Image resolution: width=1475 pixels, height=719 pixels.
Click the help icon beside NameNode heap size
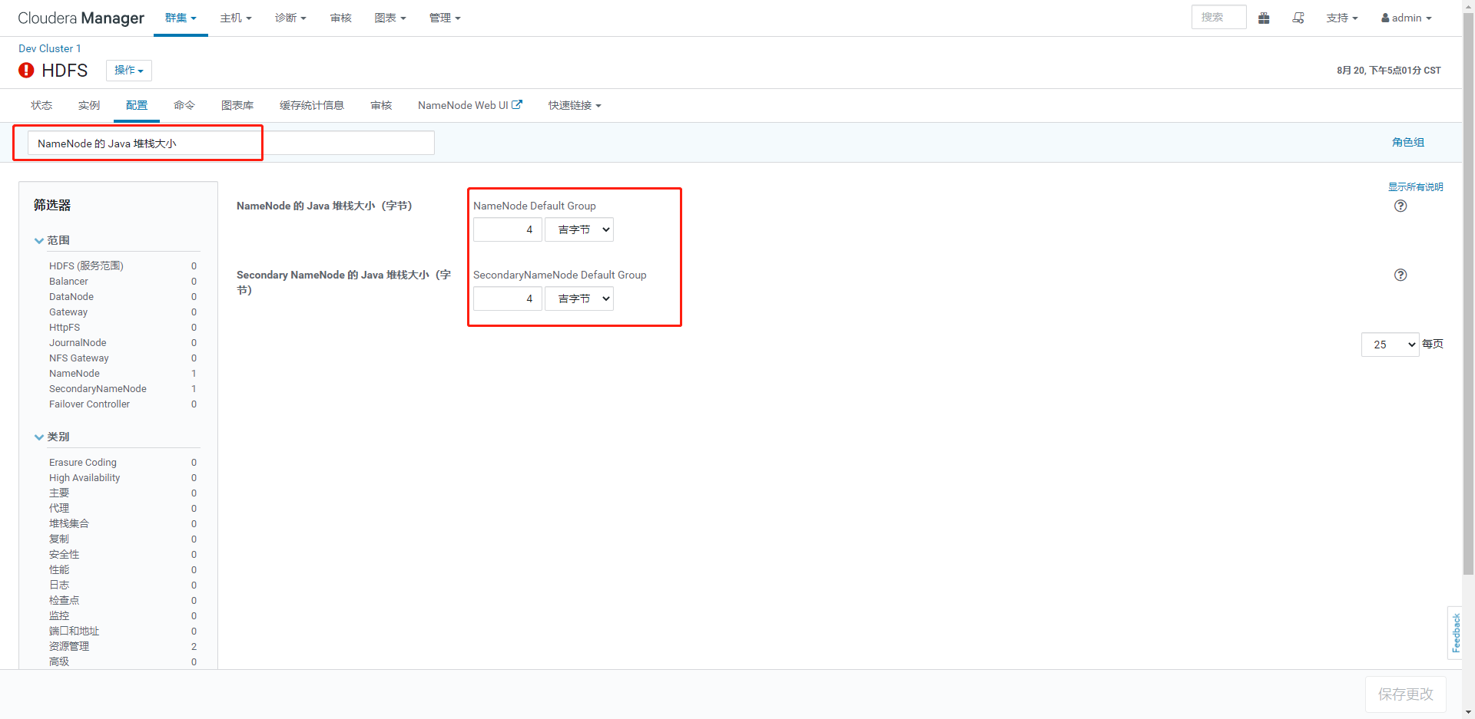1400,206
